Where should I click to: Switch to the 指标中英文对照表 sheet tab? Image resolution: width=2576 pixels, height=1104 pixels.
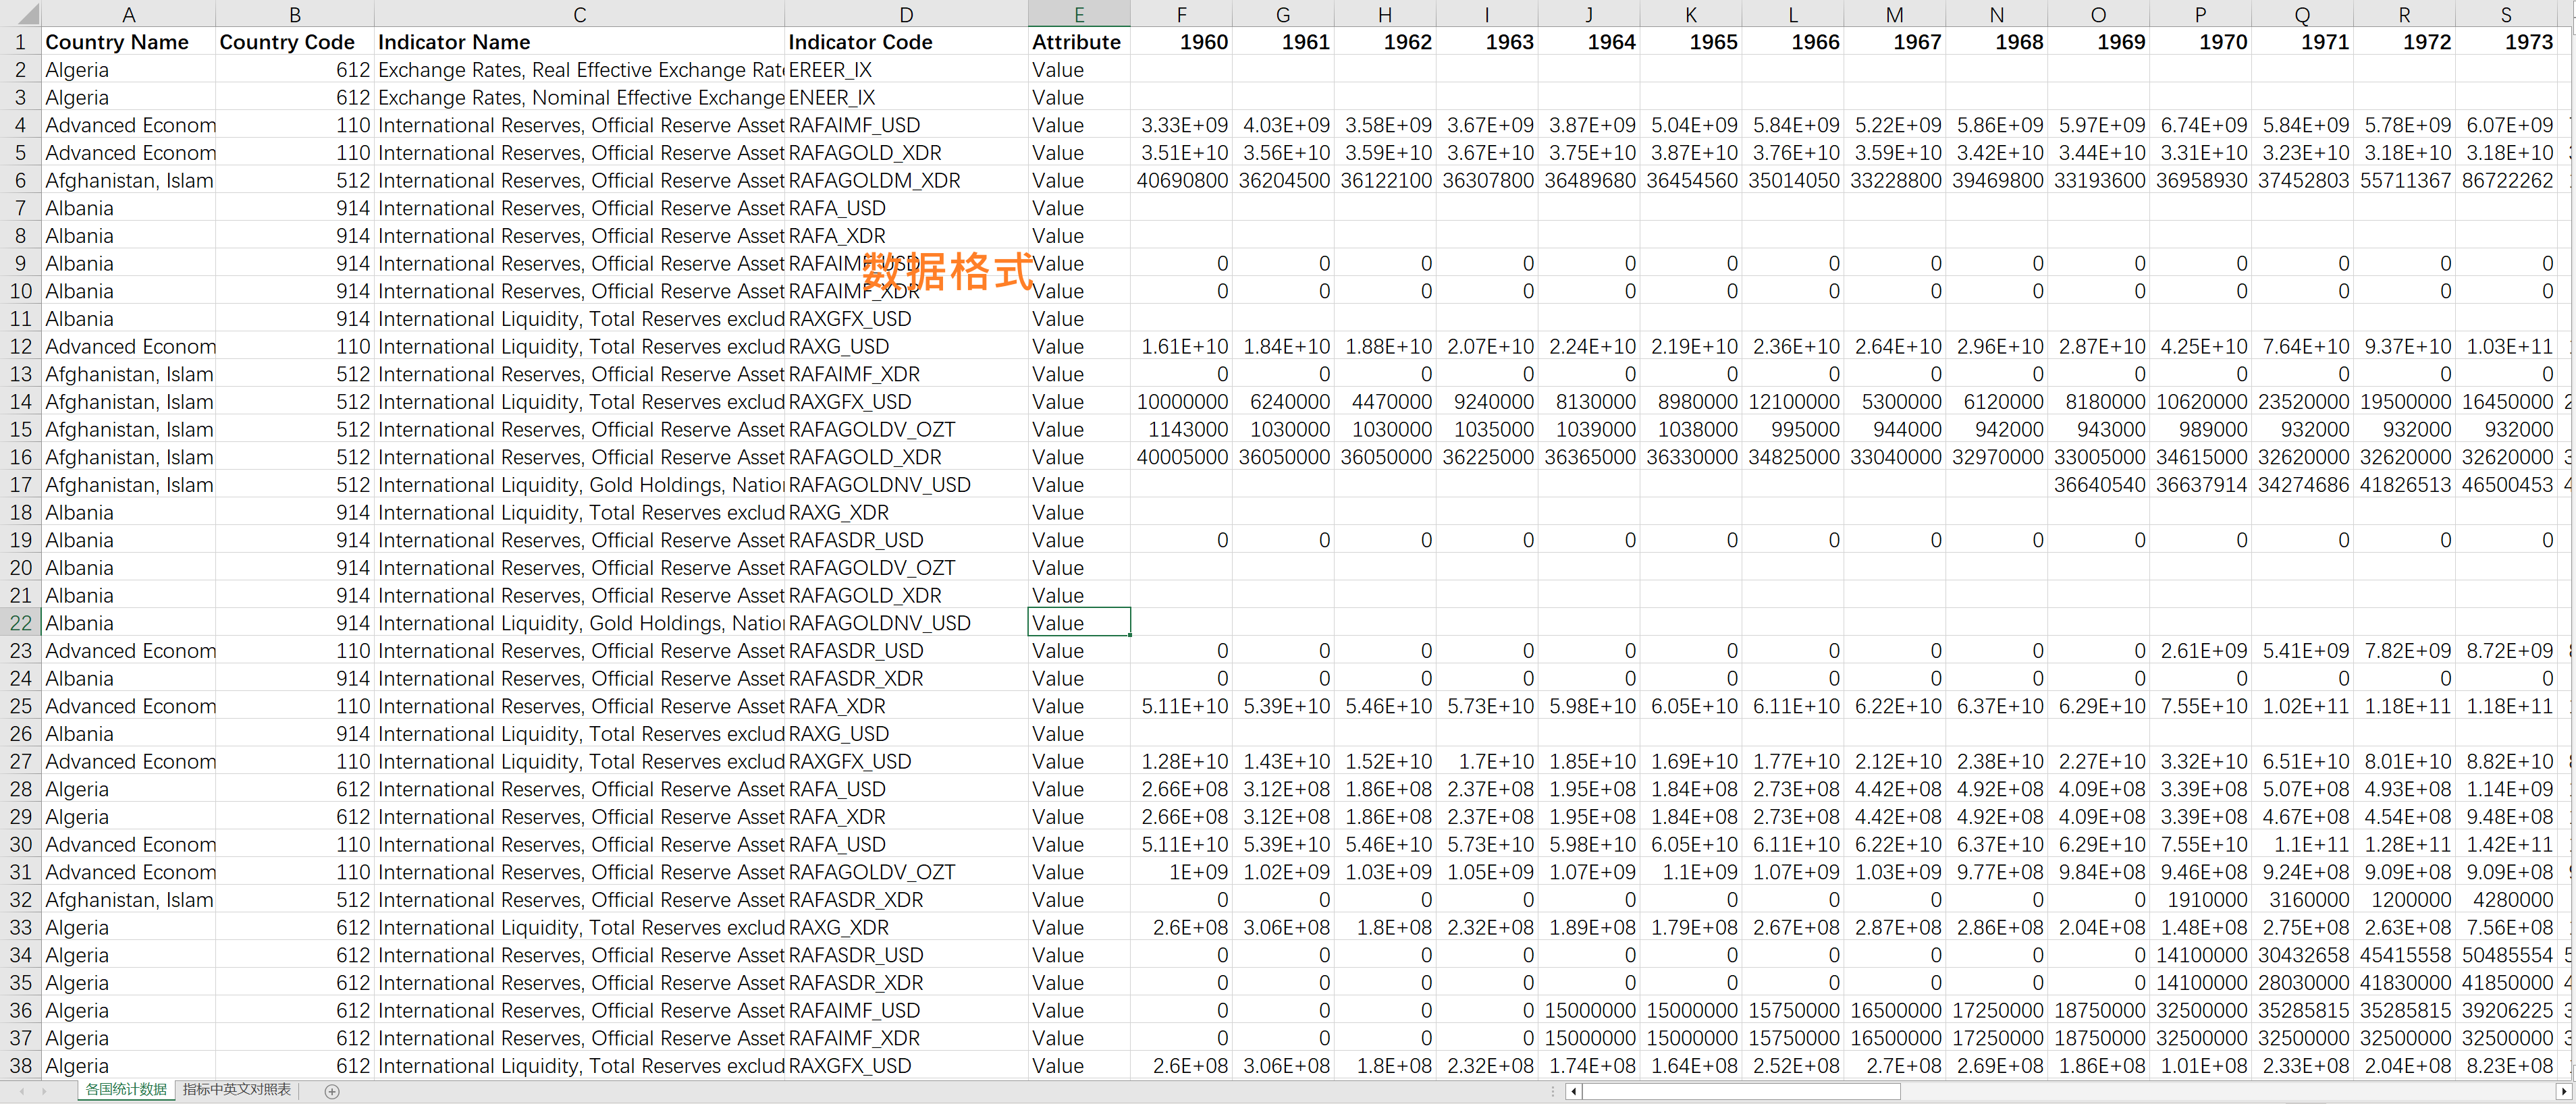click(237, 1090)
